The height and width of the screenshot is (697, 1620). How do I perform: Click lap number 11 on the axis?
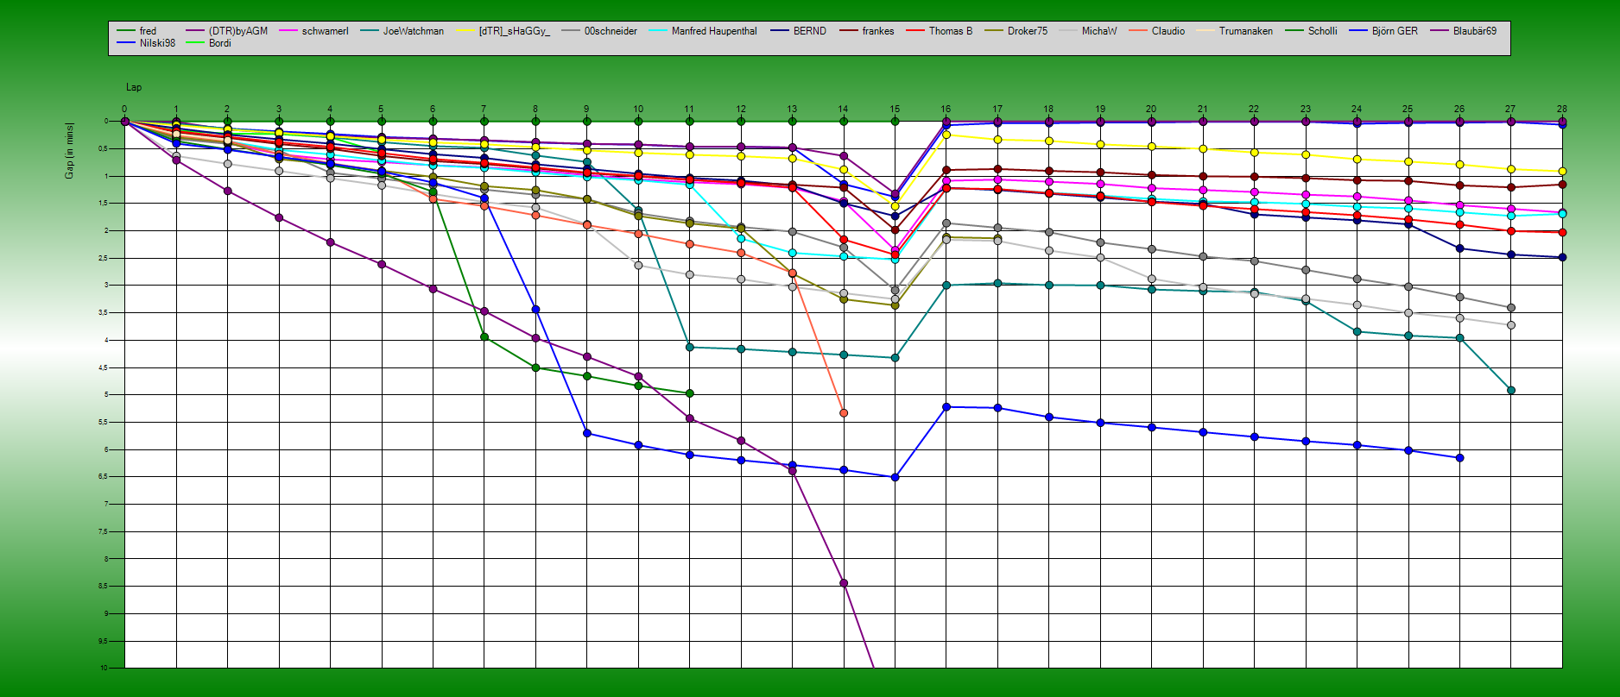point(689,110)
